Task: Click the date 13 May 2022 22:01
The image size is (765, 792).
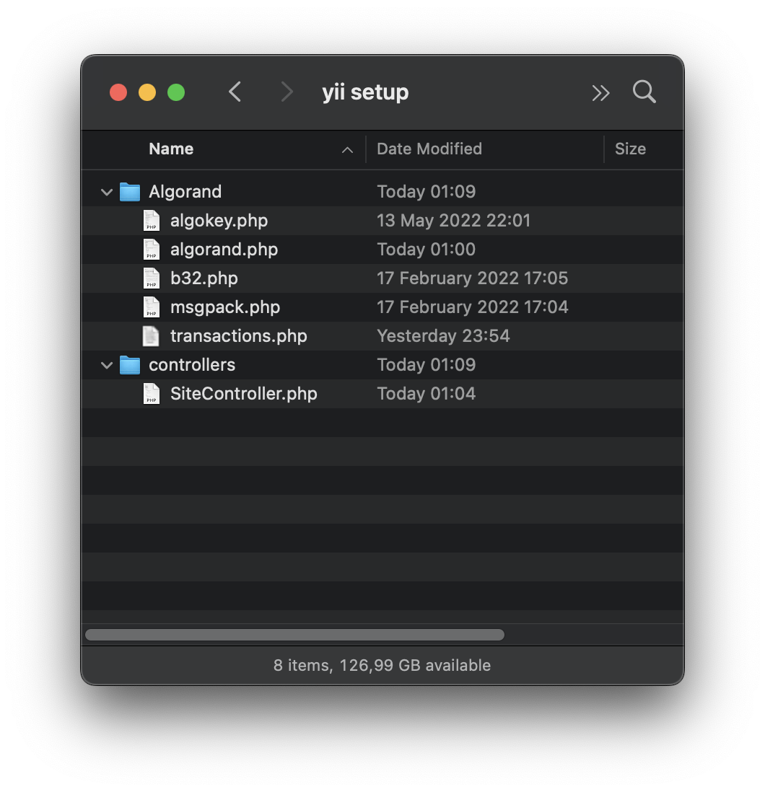Action: click(454, 221)
